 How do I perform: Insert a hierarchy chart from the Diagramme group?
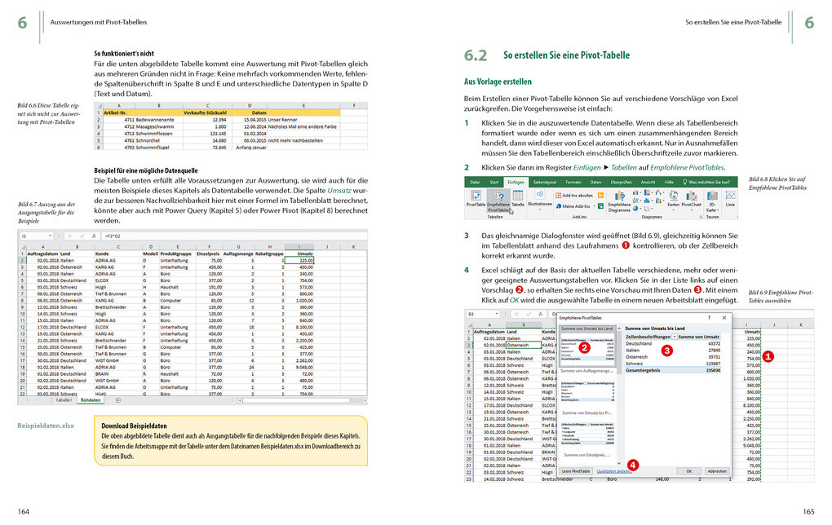point(648,193)
